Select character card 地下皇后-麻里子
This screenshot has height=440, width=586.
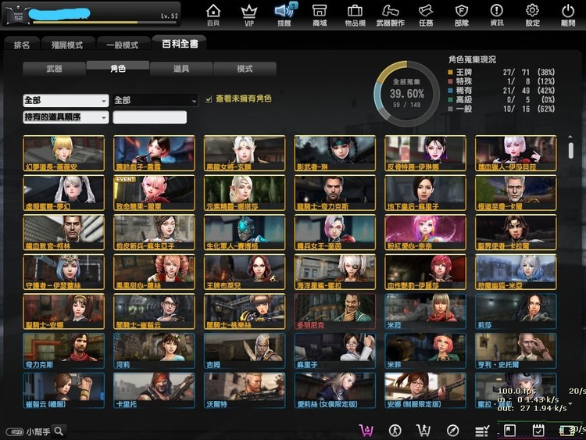[x=426, y=193]
